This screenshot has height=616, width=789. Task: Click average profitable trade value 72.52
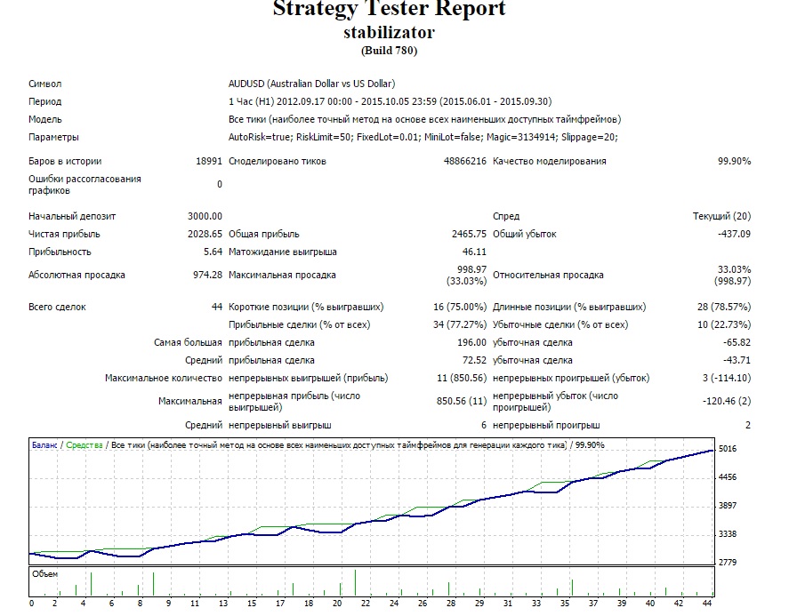(x=474, y=361)
